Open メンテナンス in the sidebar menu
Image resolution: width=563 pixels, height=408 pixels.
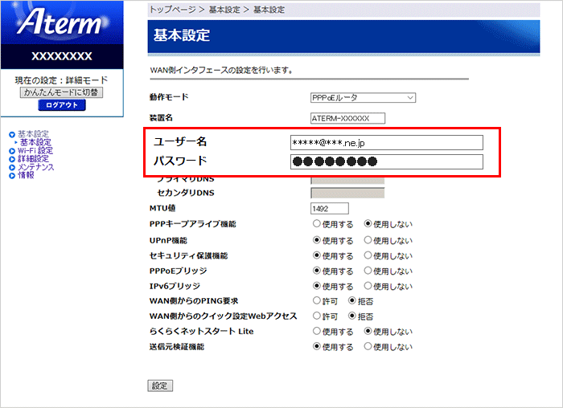[36, 167]
